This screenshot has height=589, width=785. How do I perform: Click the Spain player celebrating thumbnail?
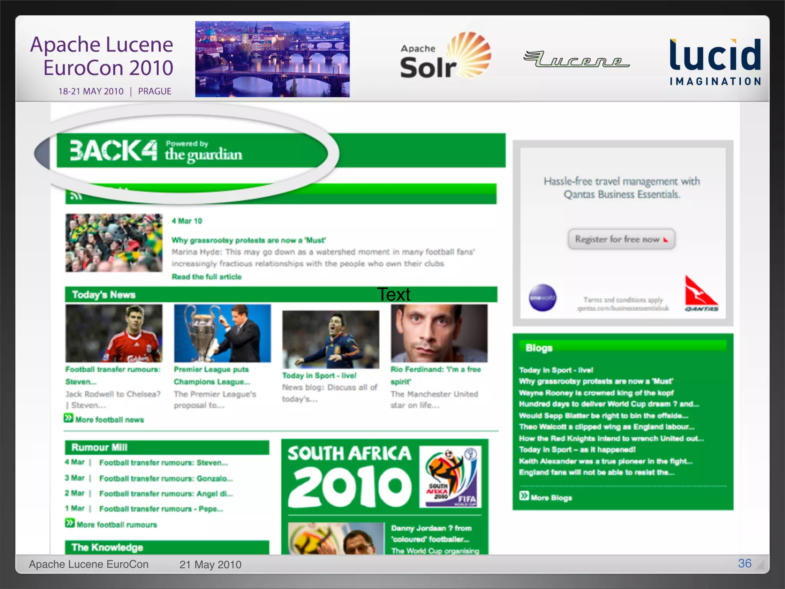331,339
